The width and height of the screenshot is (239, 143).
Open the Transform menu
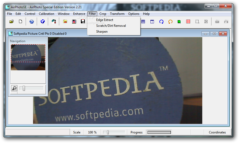coord(117,14)
